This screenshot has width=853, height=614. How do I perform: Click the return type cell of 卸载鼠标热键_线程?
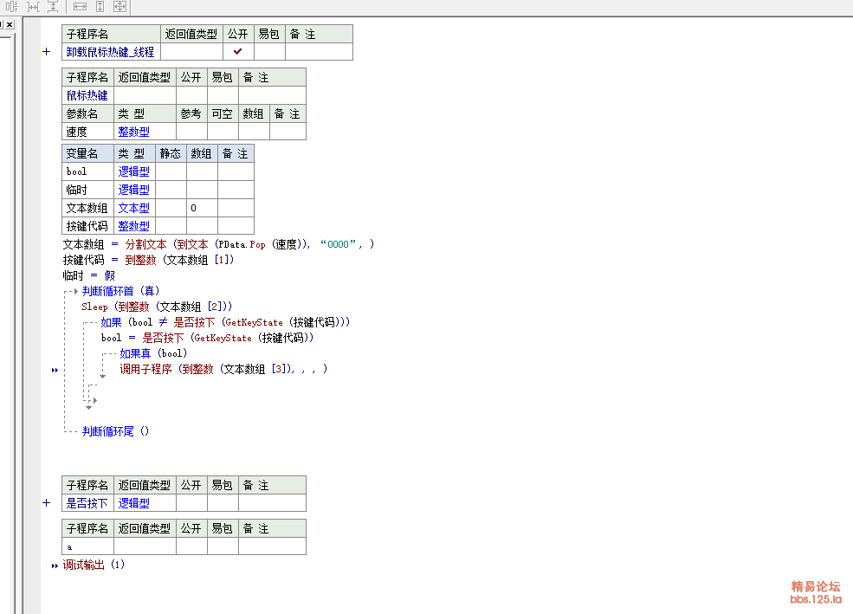tap(192, 52)
